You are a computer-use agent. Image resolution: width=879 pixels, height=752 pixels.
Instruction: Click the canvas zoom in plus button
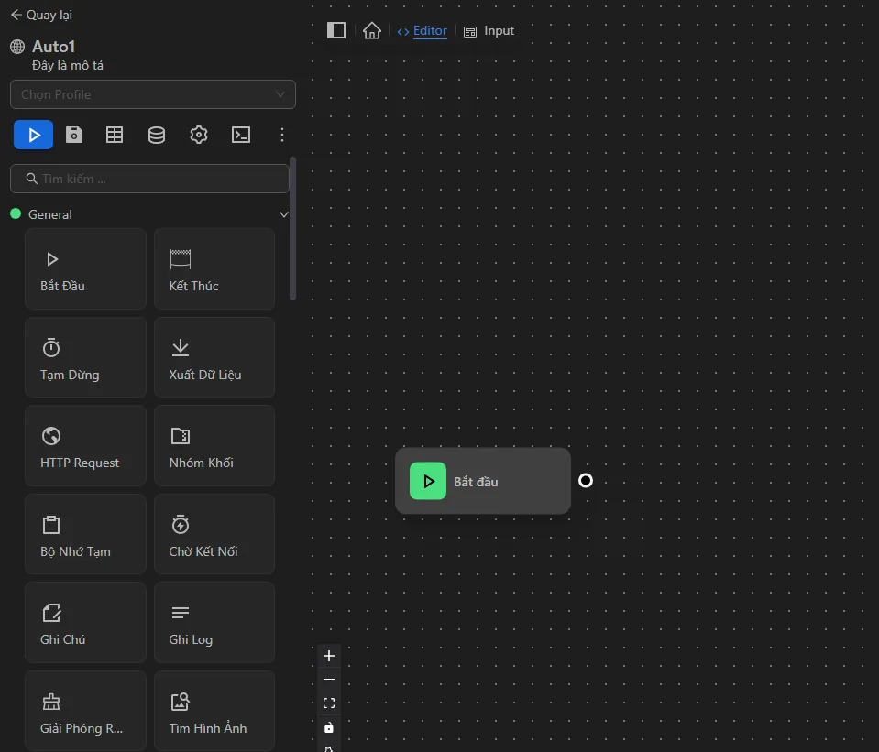point(329,656)
